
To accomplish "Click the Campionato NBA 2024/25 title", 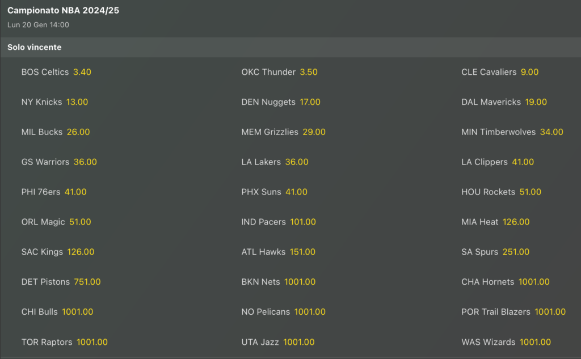I will (x=63, y=11).
